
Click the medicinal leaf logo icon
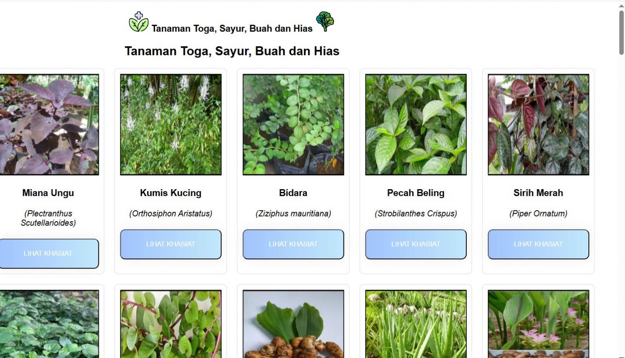(x=139, y=22)
